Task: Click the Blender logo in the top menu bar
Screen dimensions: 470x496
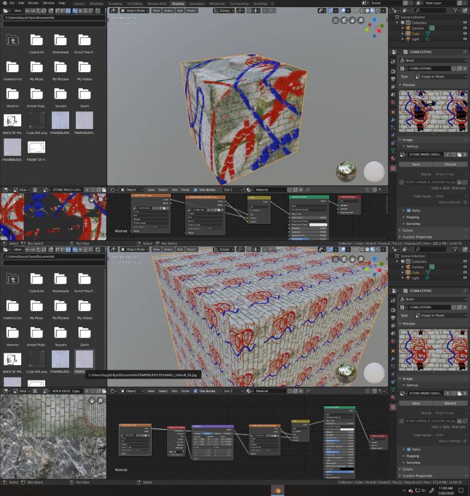Action: [x=5, y=2]
